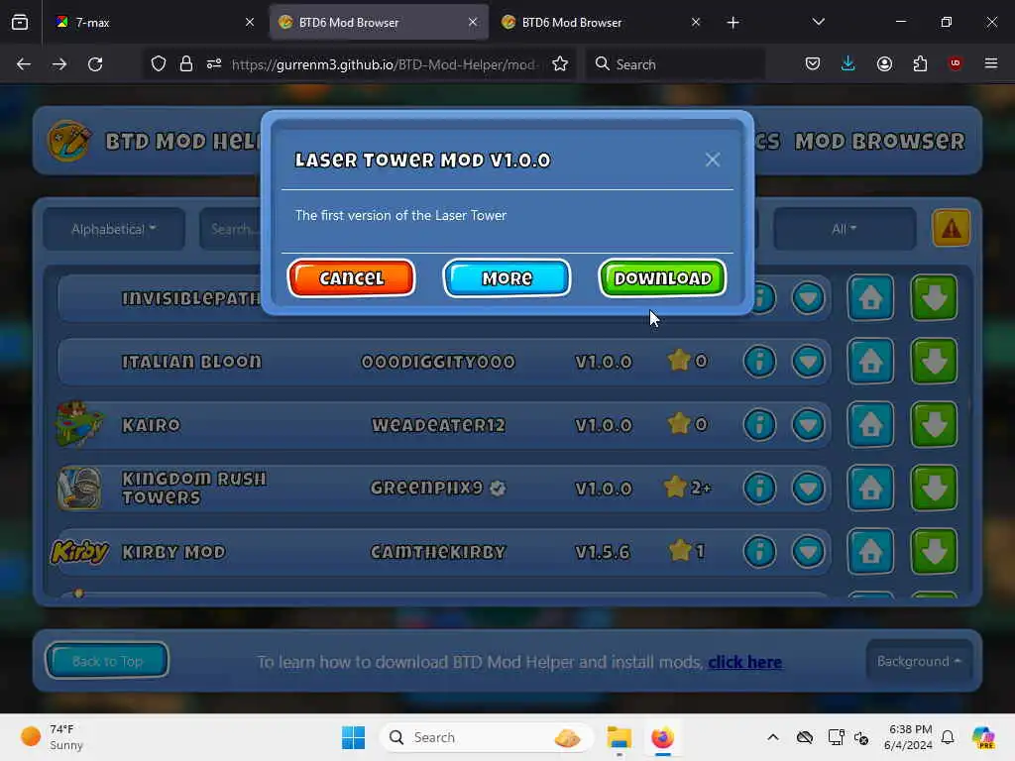Click Kingdom Rush Towers thumbnail

point(79,488)
